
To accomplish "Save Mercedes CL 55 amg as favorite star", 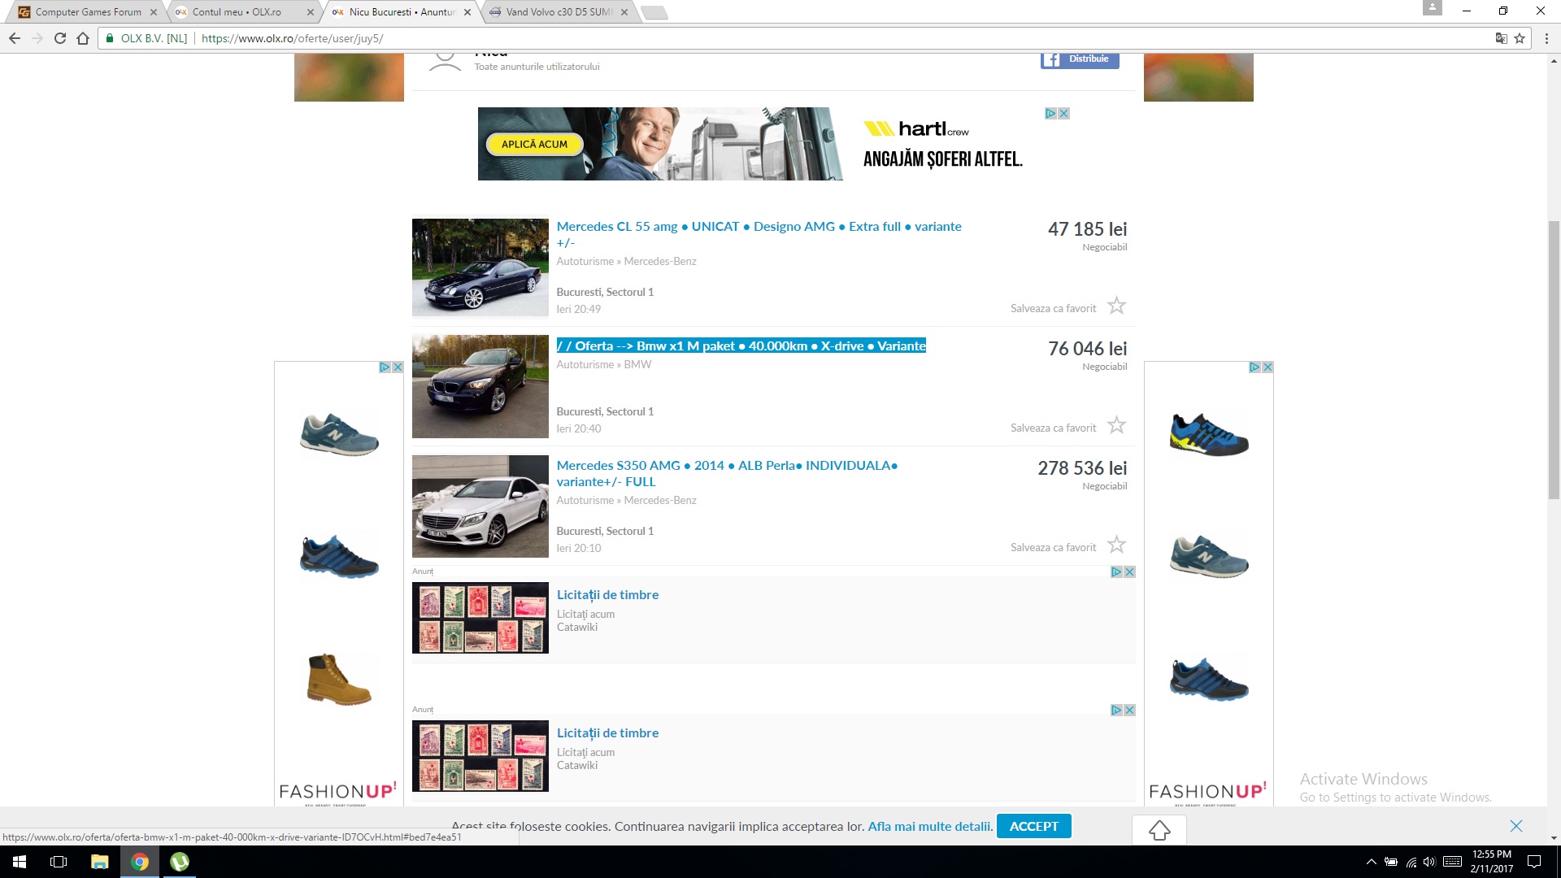I will point(1117,306).
